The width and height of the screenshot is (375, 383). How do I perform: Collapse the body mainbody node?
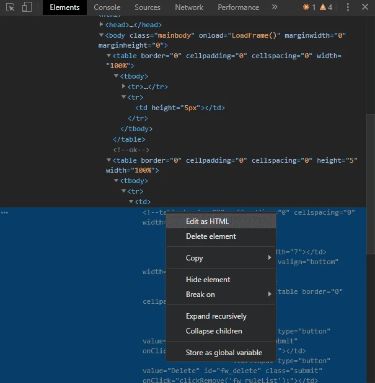click(101, 35)
